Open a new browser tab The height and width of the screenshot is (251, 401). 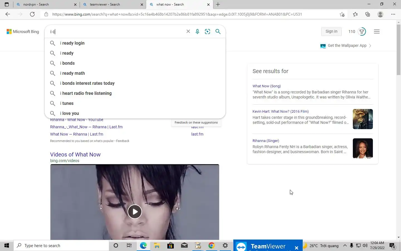pyautogui.click(x=218, y=4)
